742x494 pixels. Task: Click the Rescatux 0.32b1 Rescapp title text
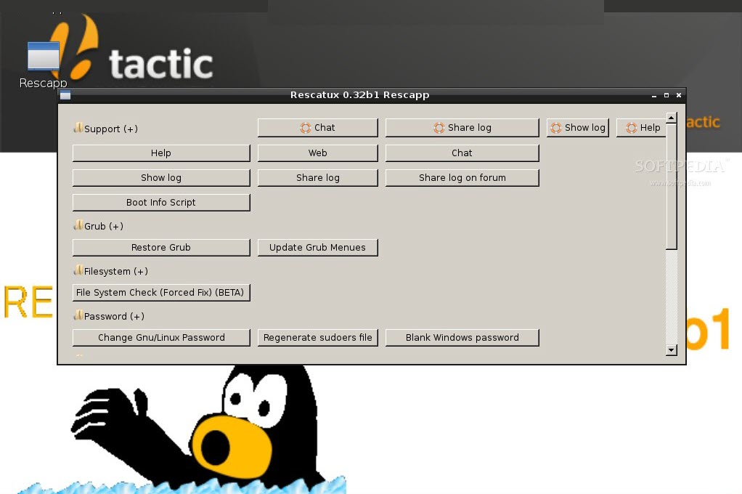[359, 94]
